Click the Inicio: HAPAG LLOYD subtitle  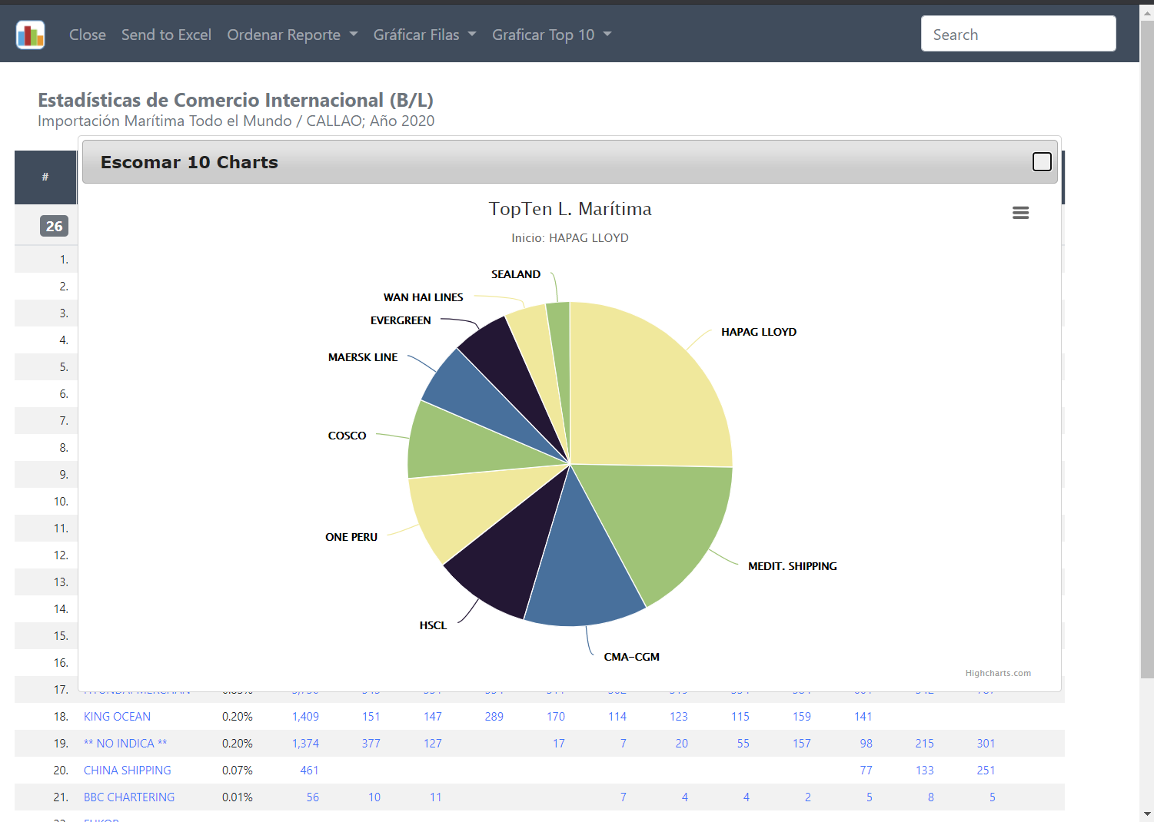(570, 238)
